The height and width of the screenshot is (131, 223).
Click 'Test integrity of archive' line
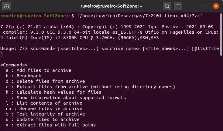[45, 114]
